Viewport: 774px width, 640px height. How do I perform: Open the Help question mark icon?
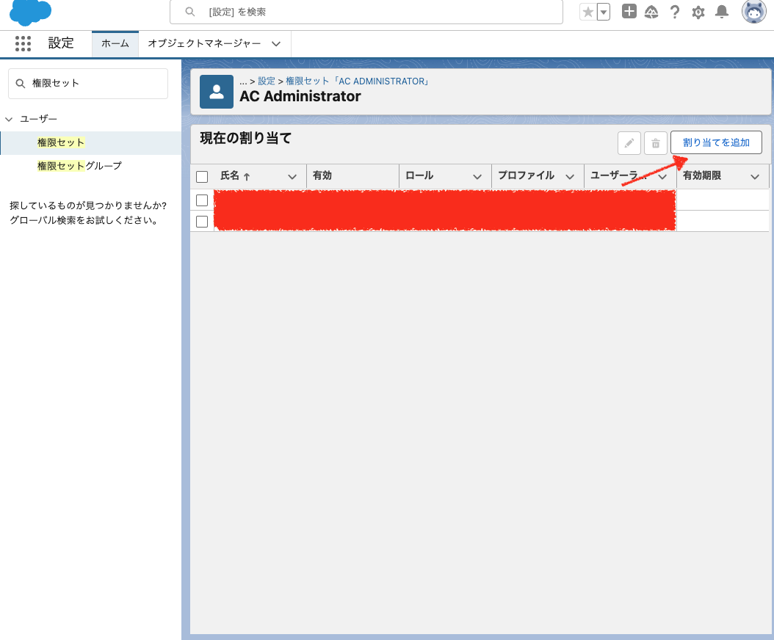point(675,12)
